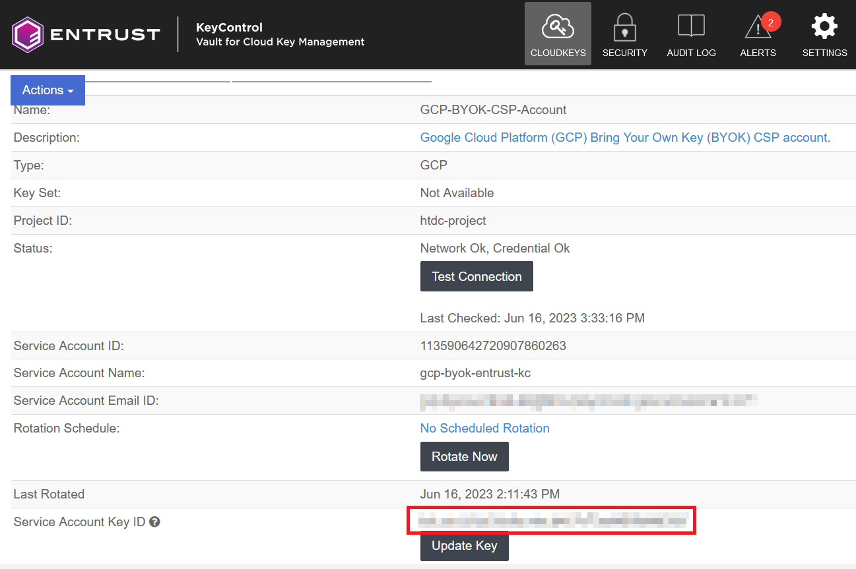
Task: Click the Description label
Action: coord(46,137)
